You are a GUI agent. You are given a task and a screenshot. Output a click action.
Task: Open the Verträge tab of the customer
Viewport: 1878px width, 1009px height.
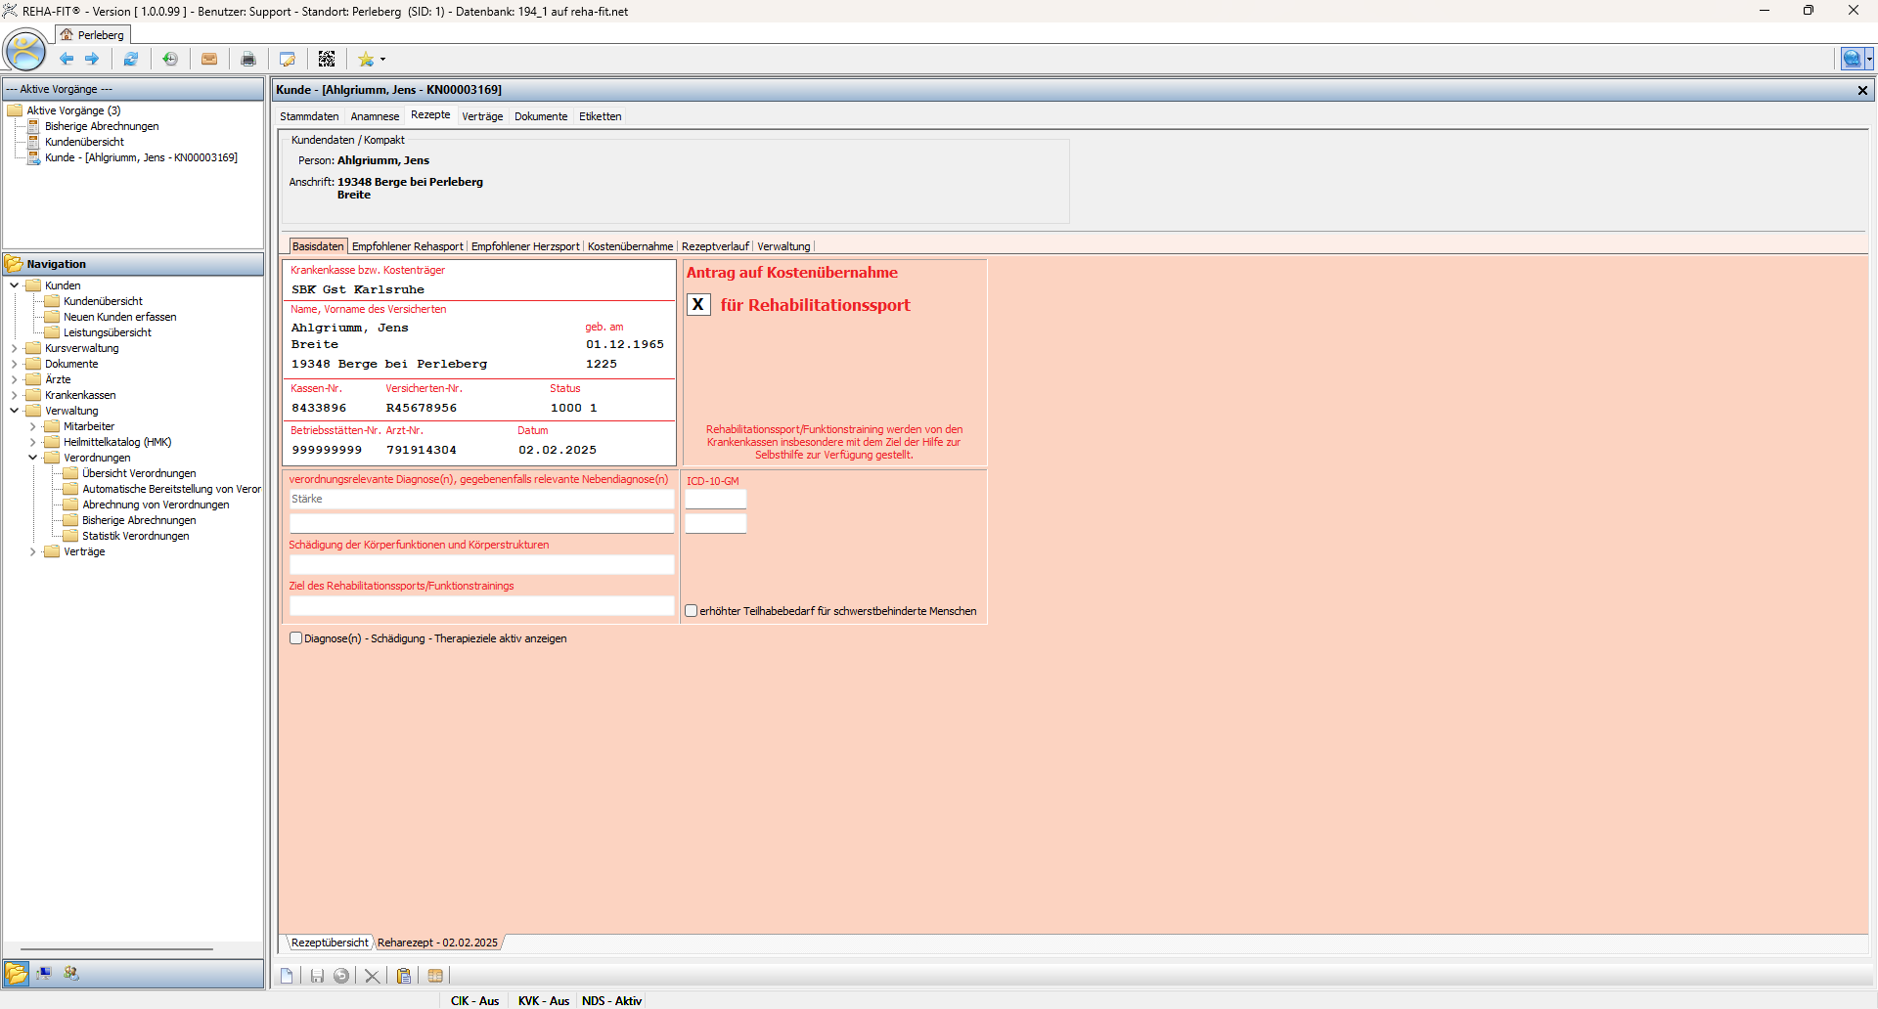pos(482,116)
